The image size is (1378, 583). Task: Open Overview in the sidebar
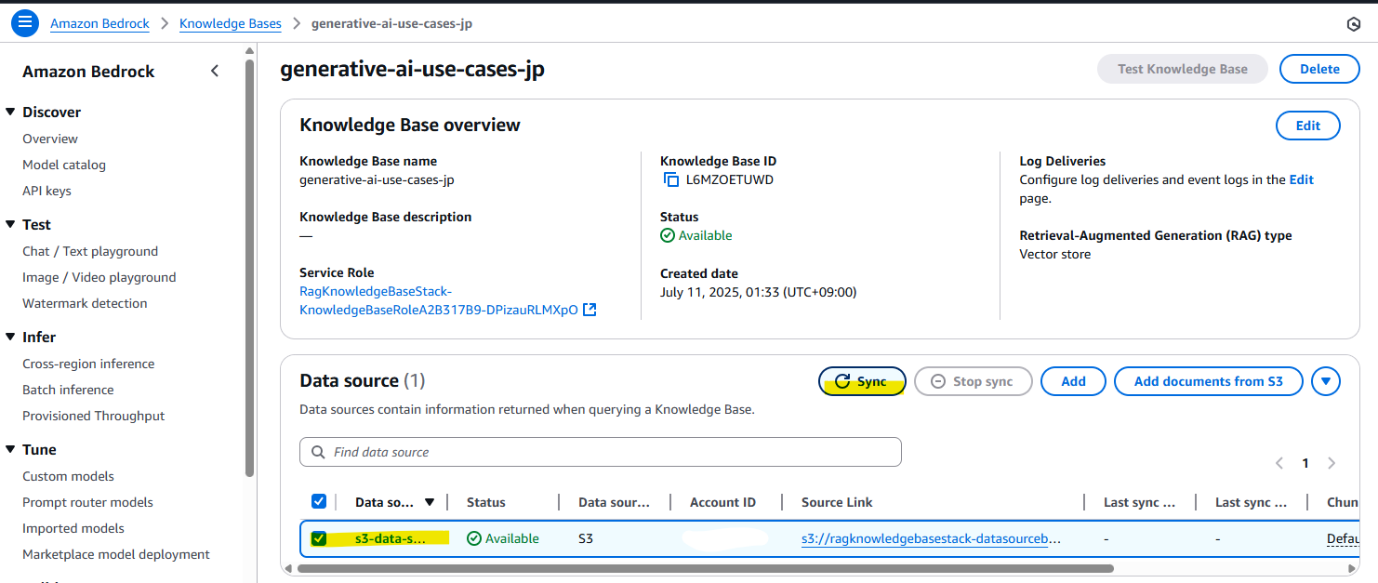pos(50,139)
